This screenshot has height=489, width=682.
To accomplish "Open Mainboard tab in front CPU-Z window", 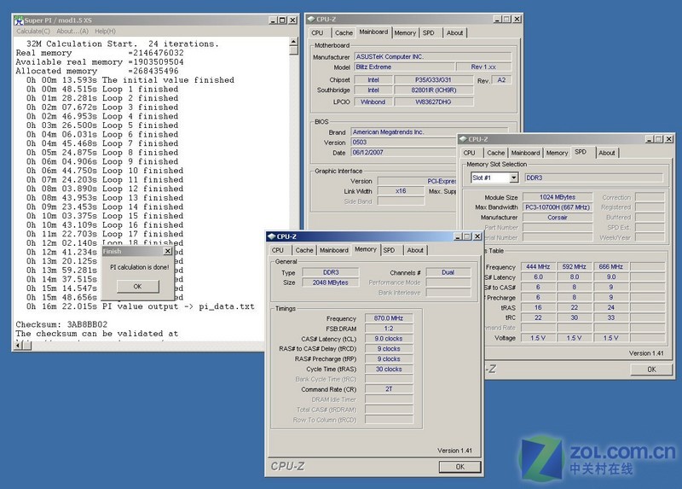I will [334, 250].
